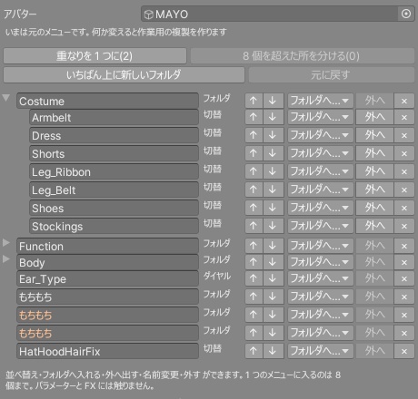The image size is (418, 399).
Task: Edit the Function name field
Action: point(107,246)
